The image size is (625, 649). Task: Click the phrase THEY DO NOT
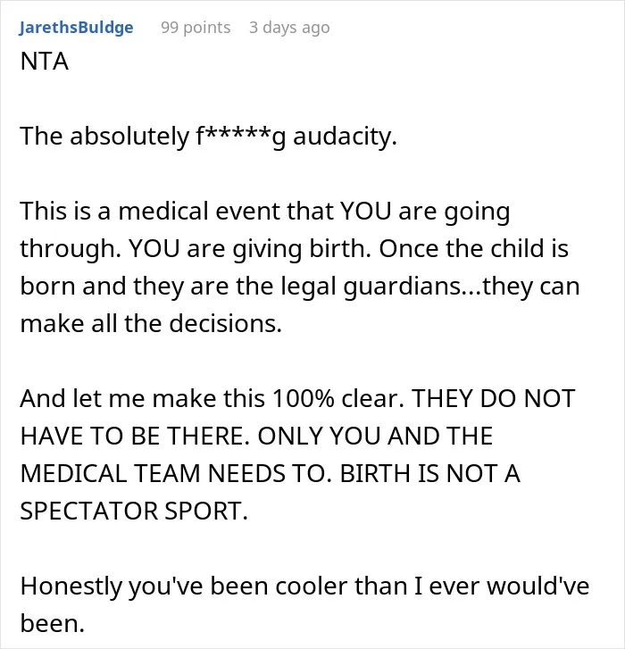click(x=494, y=398)
